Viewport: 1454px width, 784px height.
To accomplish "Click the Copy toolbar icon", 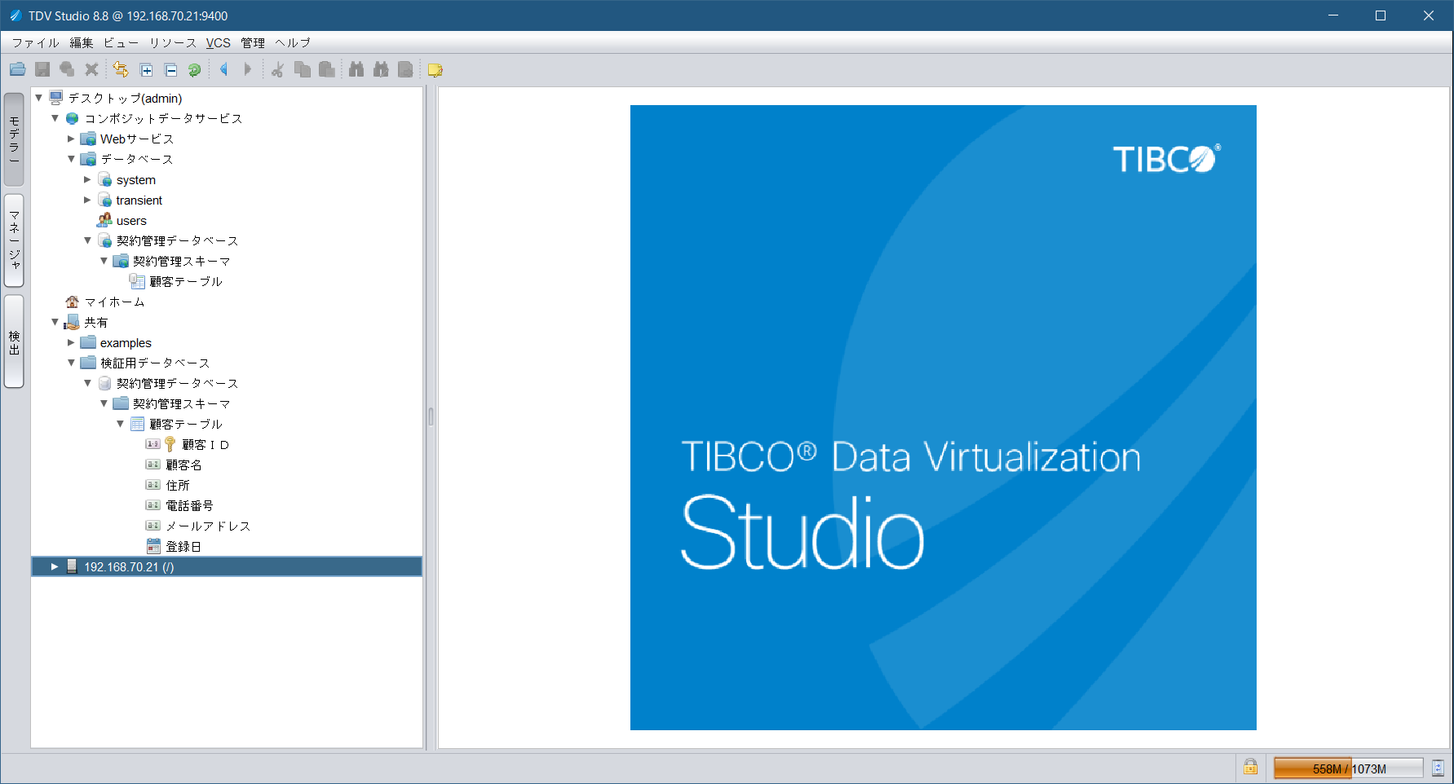I will point(303,70).
